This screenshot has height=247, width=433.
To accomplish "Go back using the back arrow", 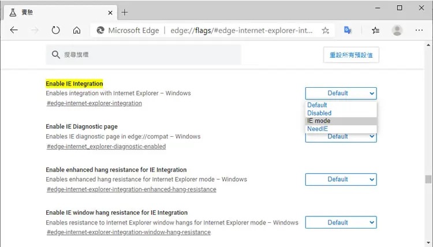I will click(x=14, y=30).
